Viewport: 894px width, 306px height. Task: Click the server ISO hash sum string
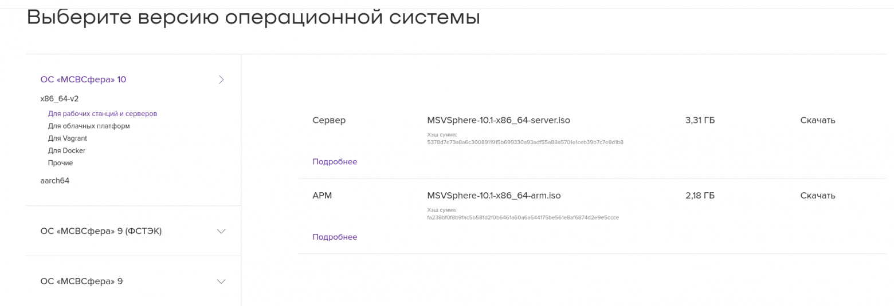525,142
